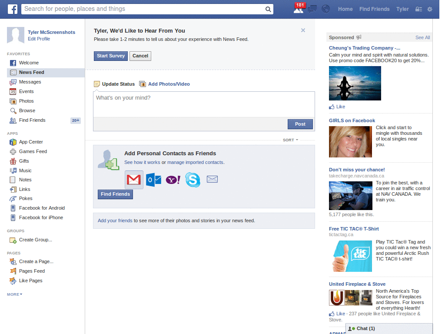Click the What's on your mind box
Viewport: 445px width, 334px height.
(204, 104)
